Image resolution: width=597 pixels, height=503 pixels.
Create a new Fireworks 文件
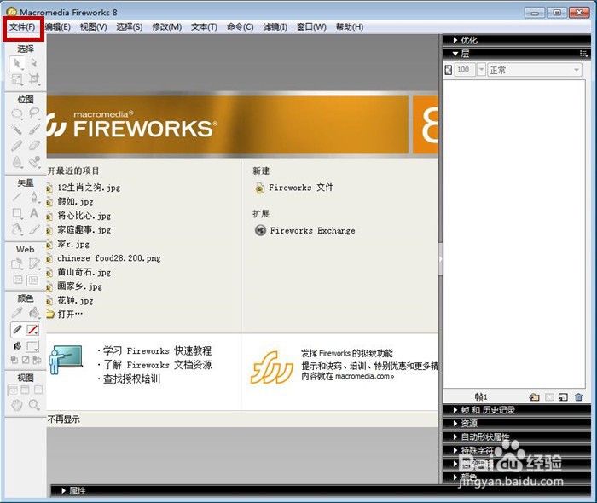[295, 188]
